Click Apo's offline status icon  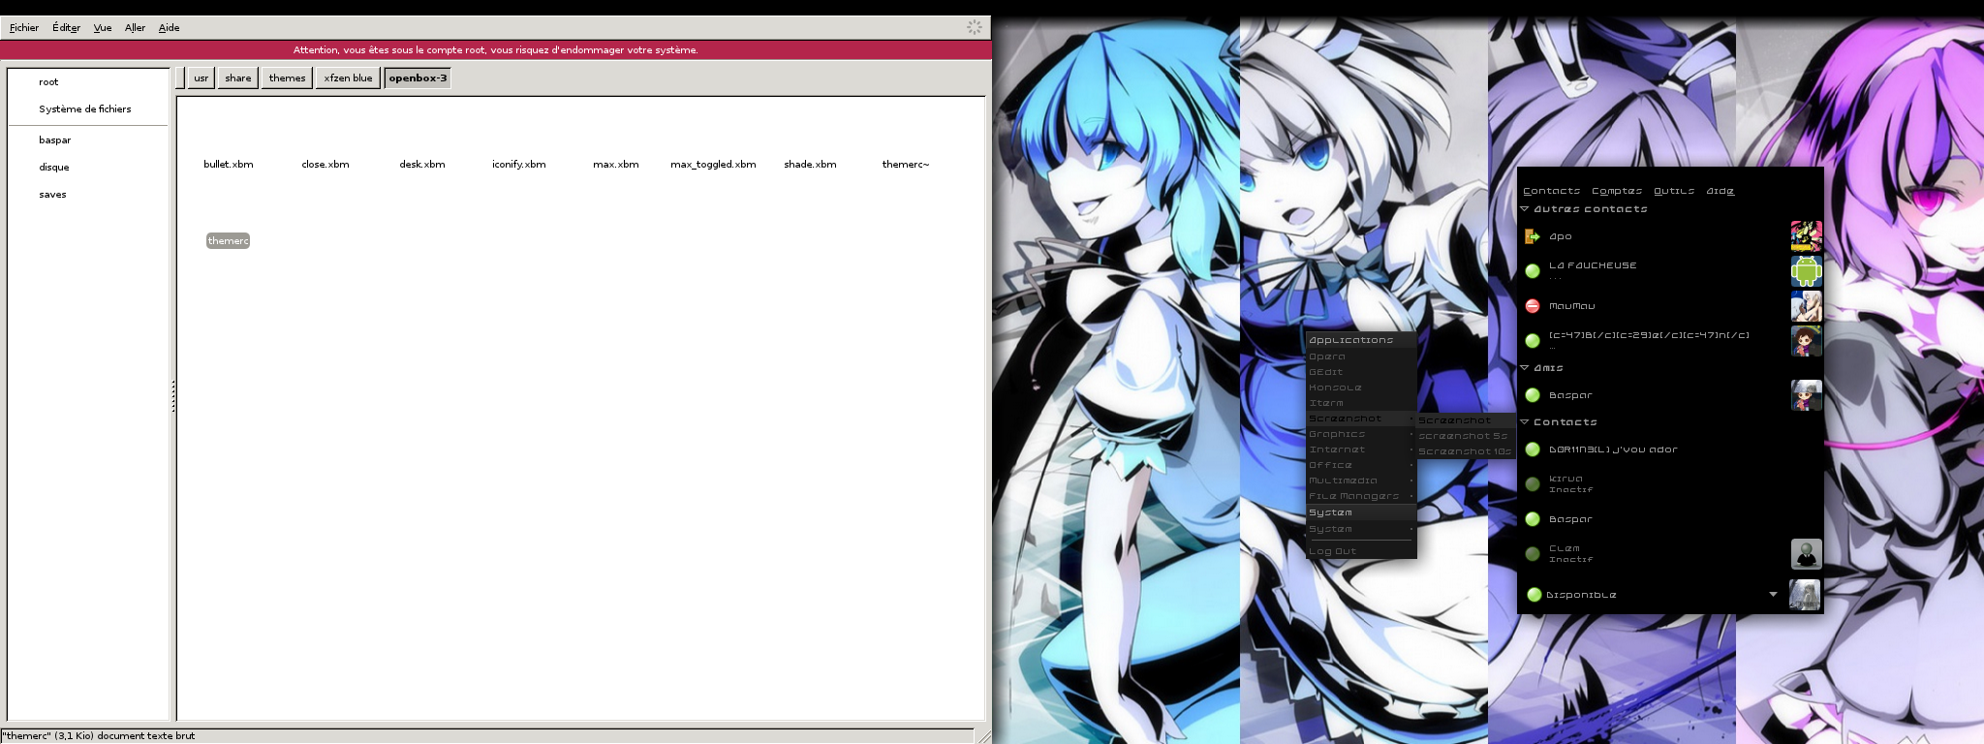click(1533, 236)
